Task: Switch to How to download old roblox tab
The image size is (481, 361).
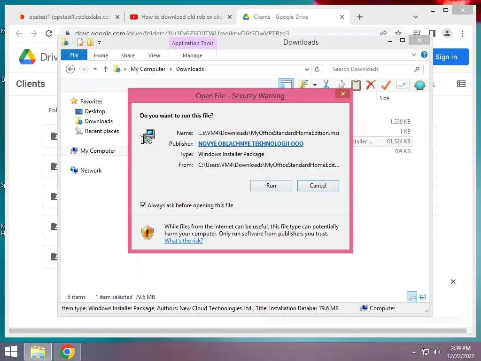Action: pyautogui.click(x=181, y=17)
